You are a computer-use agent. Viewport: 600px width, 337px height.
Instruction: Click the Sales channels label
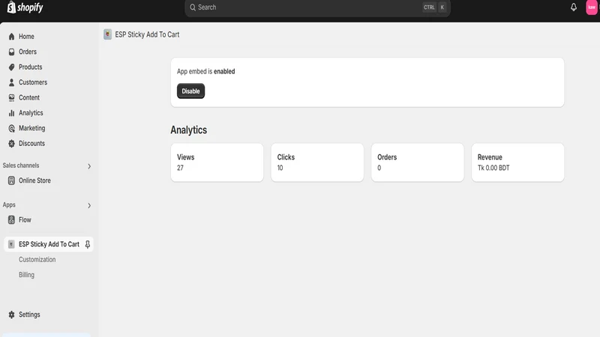pos(21,166)
